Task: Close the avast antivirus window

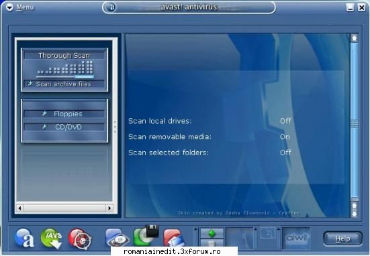Action: (x=361, y=7)
